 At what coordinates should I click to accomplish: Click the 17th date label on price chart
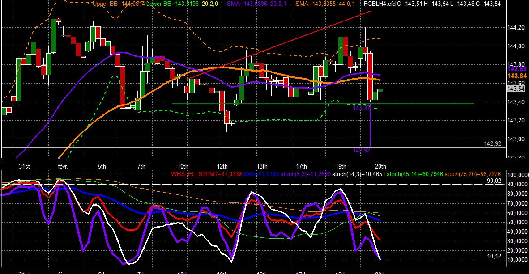[301, 166]
